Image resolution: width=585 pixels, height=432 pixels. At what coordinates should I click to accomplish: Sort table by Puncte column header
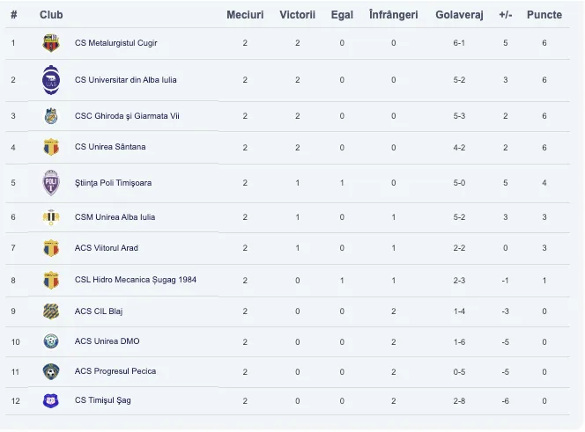pyautogui.click(x=544, y=15)
